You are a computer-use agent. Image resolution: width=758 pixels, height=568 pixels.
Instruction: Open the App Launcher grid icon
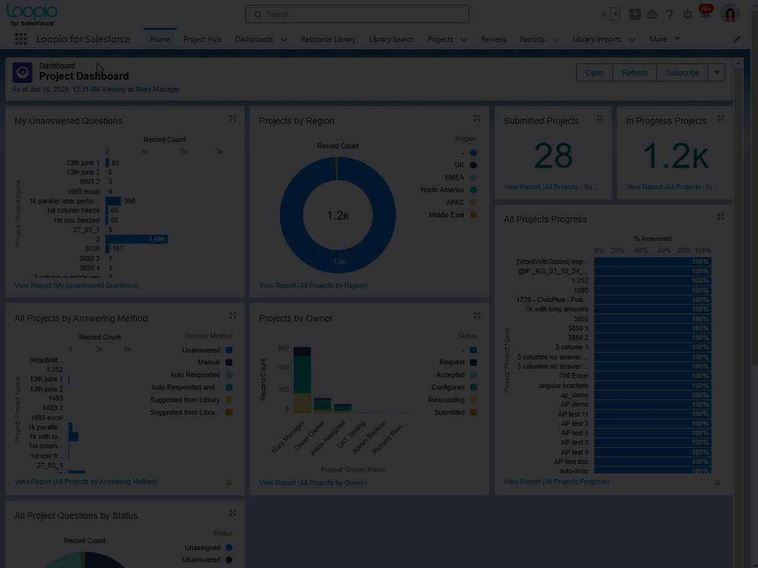pyautogui.click(x=21, y=39)
